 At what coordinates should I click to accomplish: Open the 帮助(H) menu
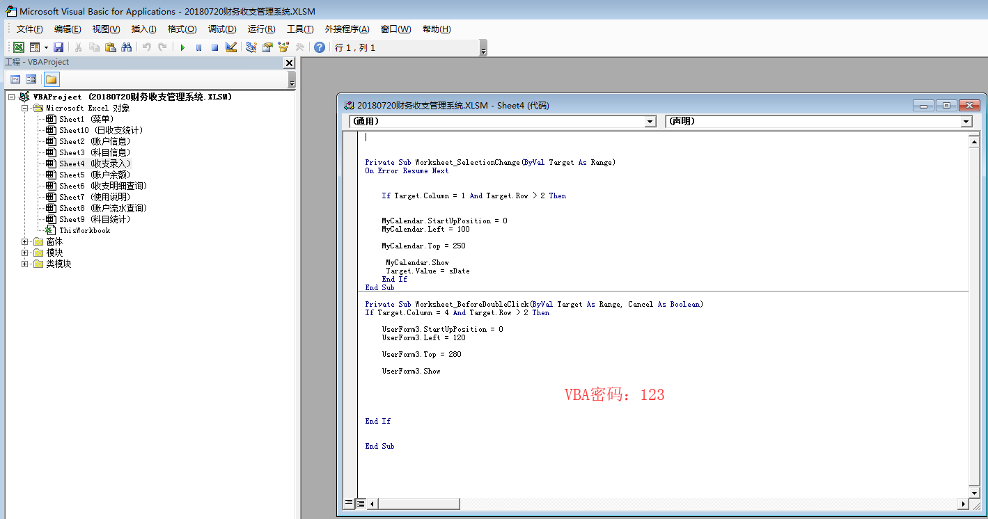(x=437, y=29)
